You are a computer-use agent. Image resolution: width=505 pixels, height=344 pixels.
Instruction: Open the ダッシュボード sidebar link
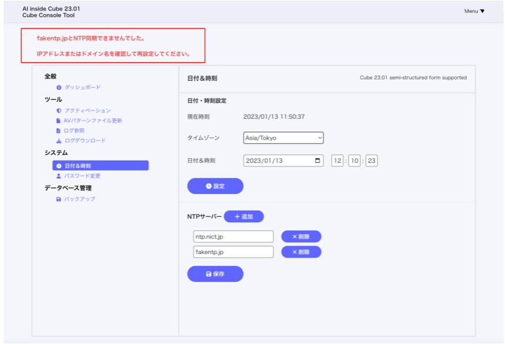pyautogui.click(x=82, y=88)
